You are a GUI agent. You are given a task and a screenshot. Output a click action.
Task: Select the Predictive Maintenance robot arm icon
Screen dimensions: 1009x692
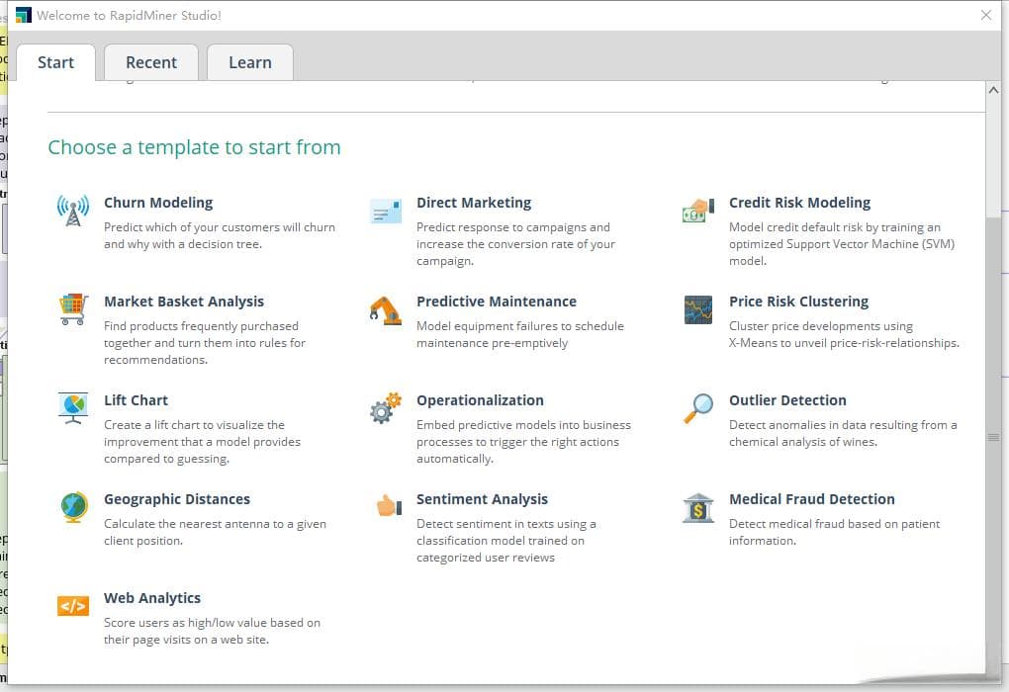pos(386,309)
